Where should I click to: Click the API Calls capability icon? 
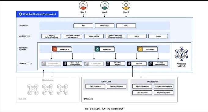pos(129,64)
